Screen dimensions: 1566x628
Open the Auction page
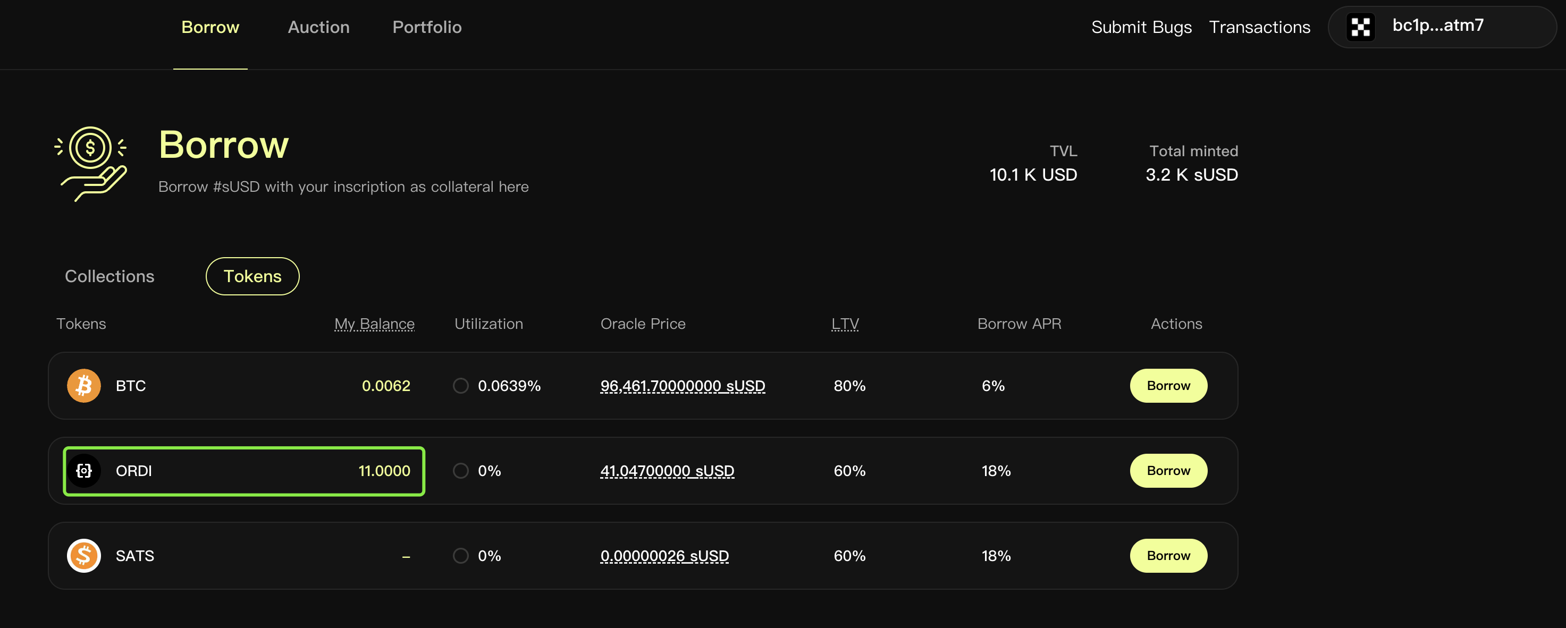[x=318, y=27]
